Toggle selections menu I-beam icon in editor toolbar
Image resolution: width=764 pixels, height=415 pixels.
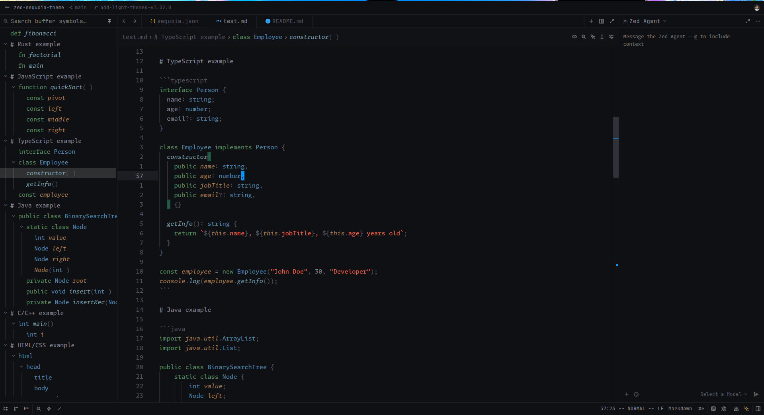[602, 37]
